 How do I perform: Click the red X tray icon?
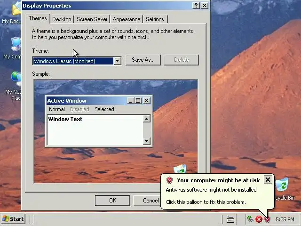tap(259, 219)
